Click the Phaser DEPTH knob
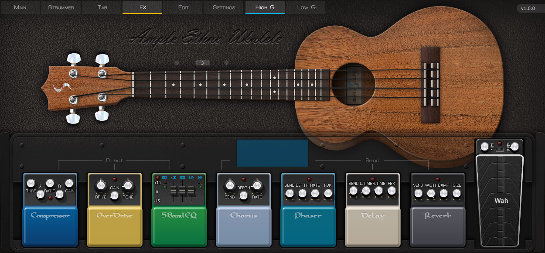Image resolution: width=545 pixels, height=253 pixels. (302, 193)
